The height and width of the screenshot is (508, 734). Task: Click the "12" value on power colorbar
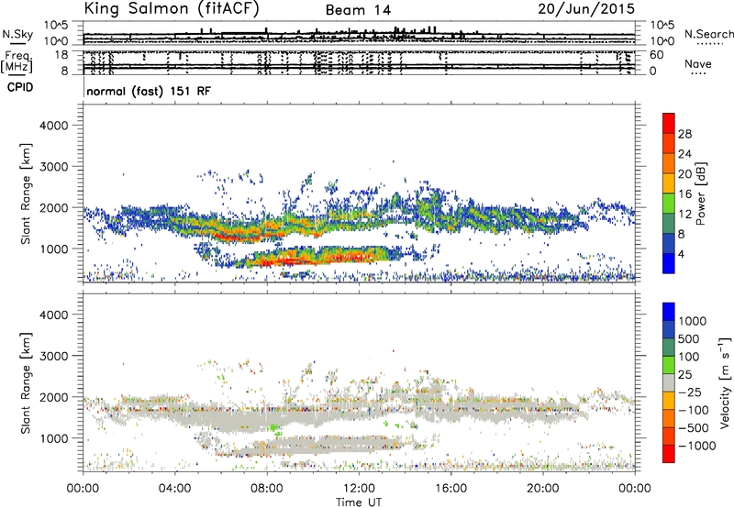click(x=684, y=215)
